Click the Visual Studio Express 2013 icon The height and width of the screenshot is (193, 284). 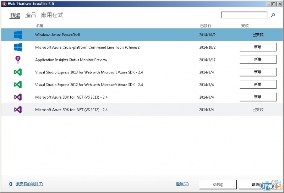coord(18,72)
